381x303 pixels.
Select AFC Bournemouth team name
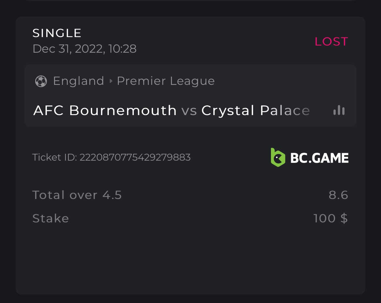[105, 111]
